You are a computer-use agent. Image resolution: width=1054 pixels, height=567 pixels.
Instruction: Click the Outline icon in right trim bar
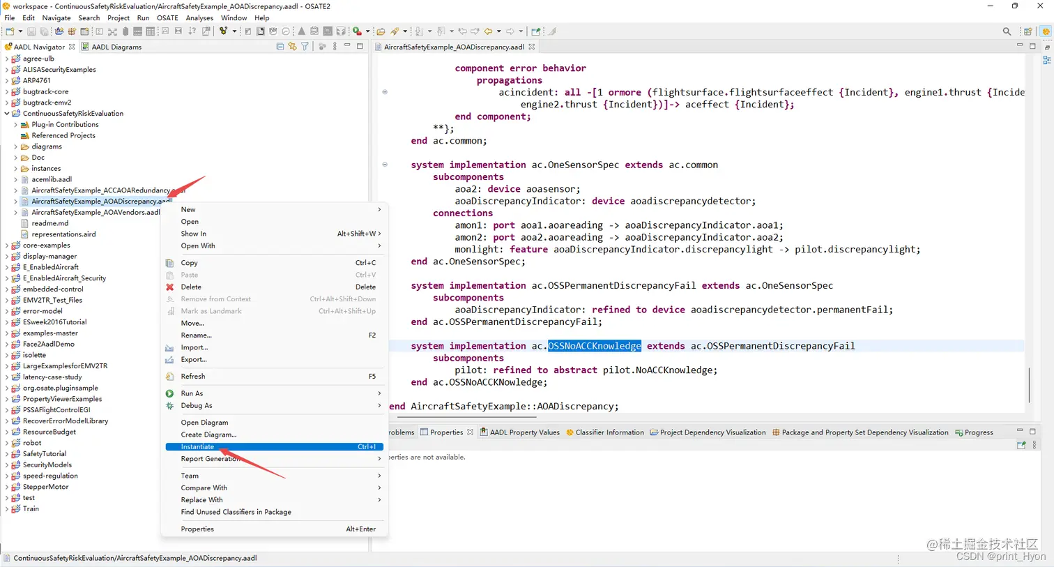1046,61
